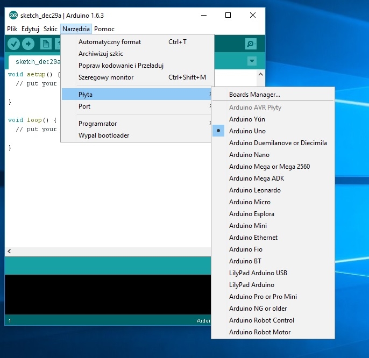Choose Arduino Robot Control

[273, 320]
